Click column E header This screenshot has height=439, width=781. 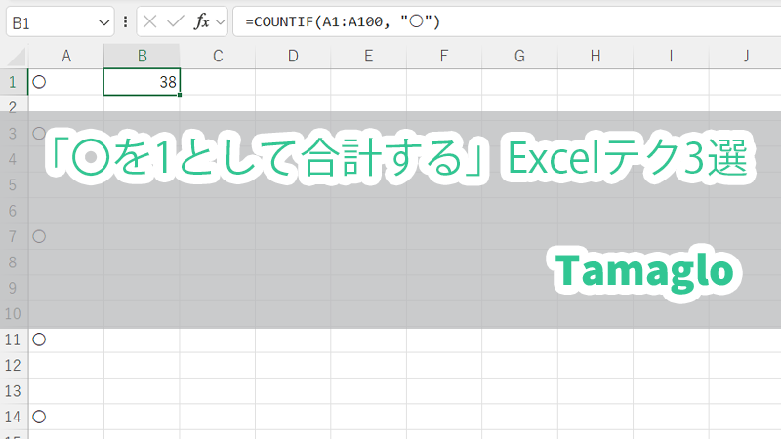pyautogui.click(x=368, y=57)
